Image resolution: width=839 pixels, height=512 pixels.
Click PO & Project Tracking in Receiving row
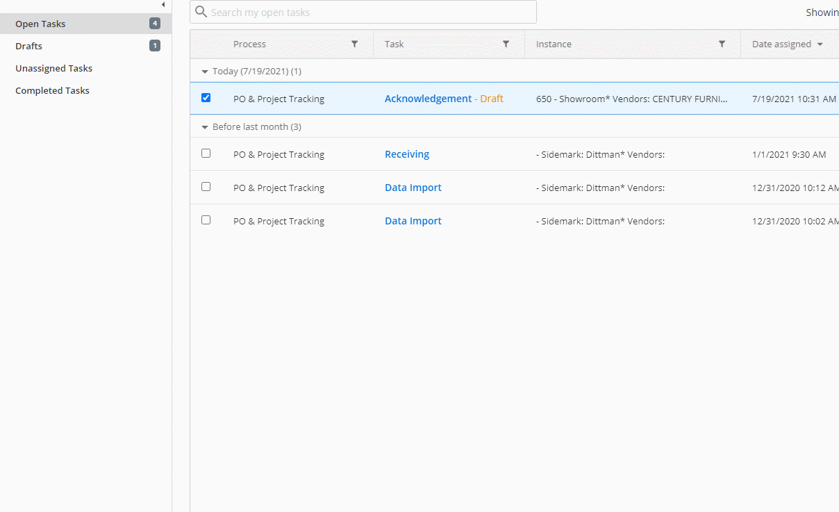pos(279,154)
